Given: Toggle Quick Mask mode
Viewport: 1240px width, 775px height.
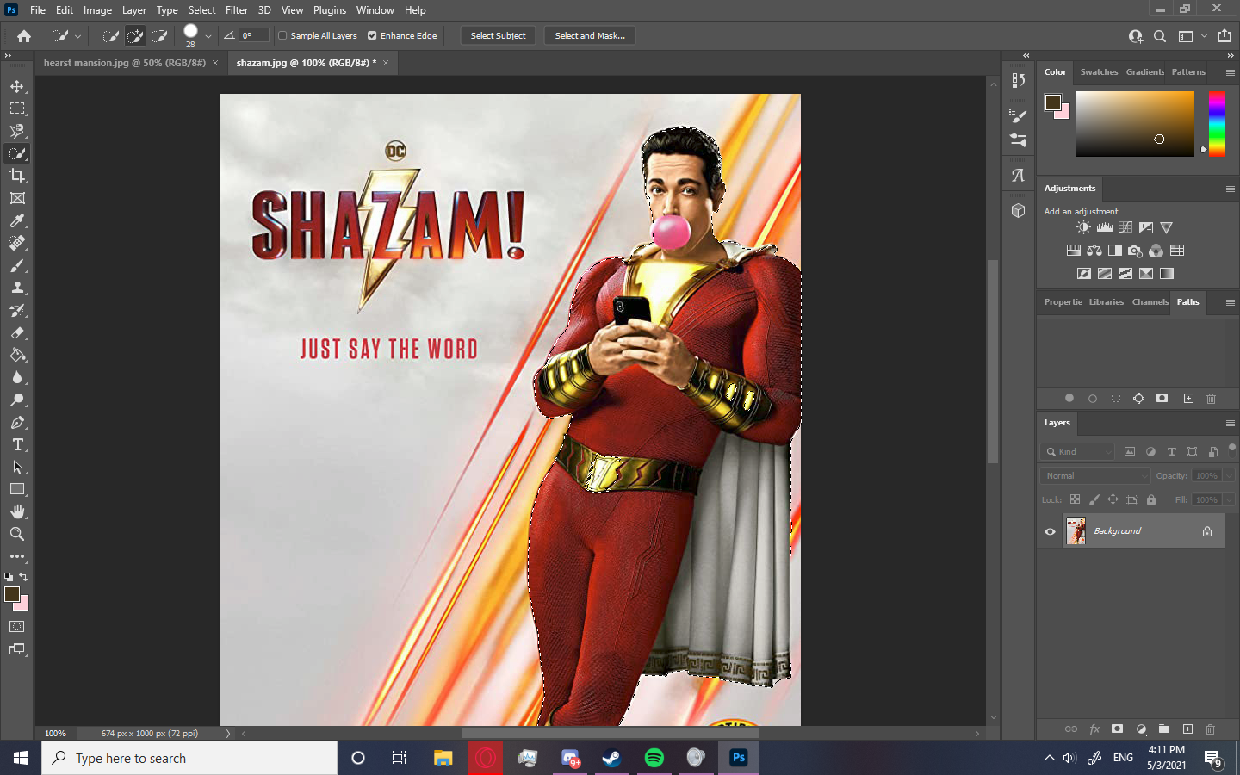Looking at the screenshot, I should pos(17,627).
